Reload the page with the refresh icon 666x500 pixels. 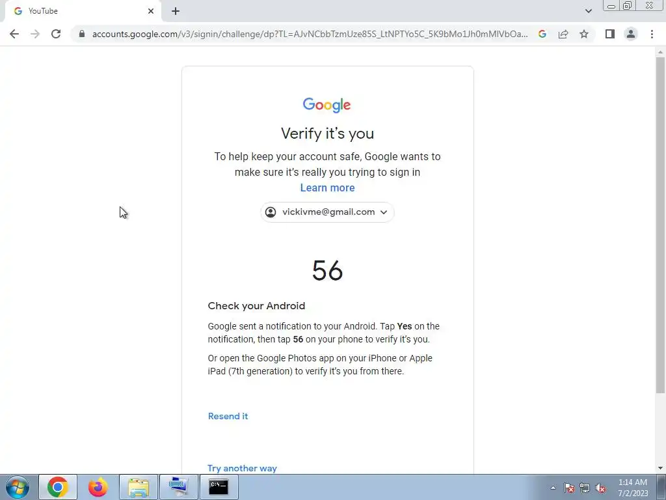(x=56, y=34)
